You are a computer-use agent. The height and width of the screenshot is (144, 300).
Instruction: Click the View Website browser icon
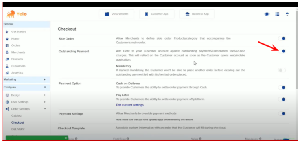107,14
